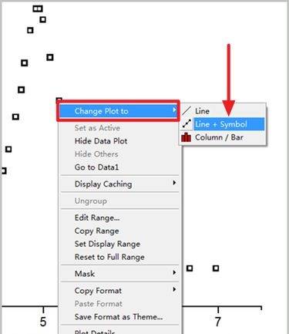Image resolution: width=289 pixels, height=334 pixels.
Task: Select the scatter point above tick 7
Action: (216, 268)
